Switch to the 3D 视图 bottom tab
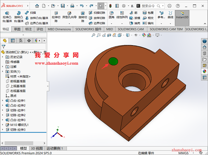208x155 pixels. click(37, 148)
